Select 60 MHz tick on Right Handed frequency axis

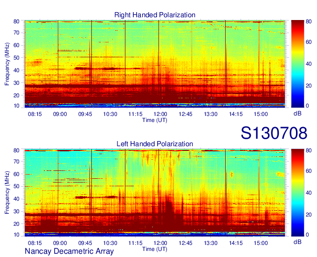tap(16, 45)
